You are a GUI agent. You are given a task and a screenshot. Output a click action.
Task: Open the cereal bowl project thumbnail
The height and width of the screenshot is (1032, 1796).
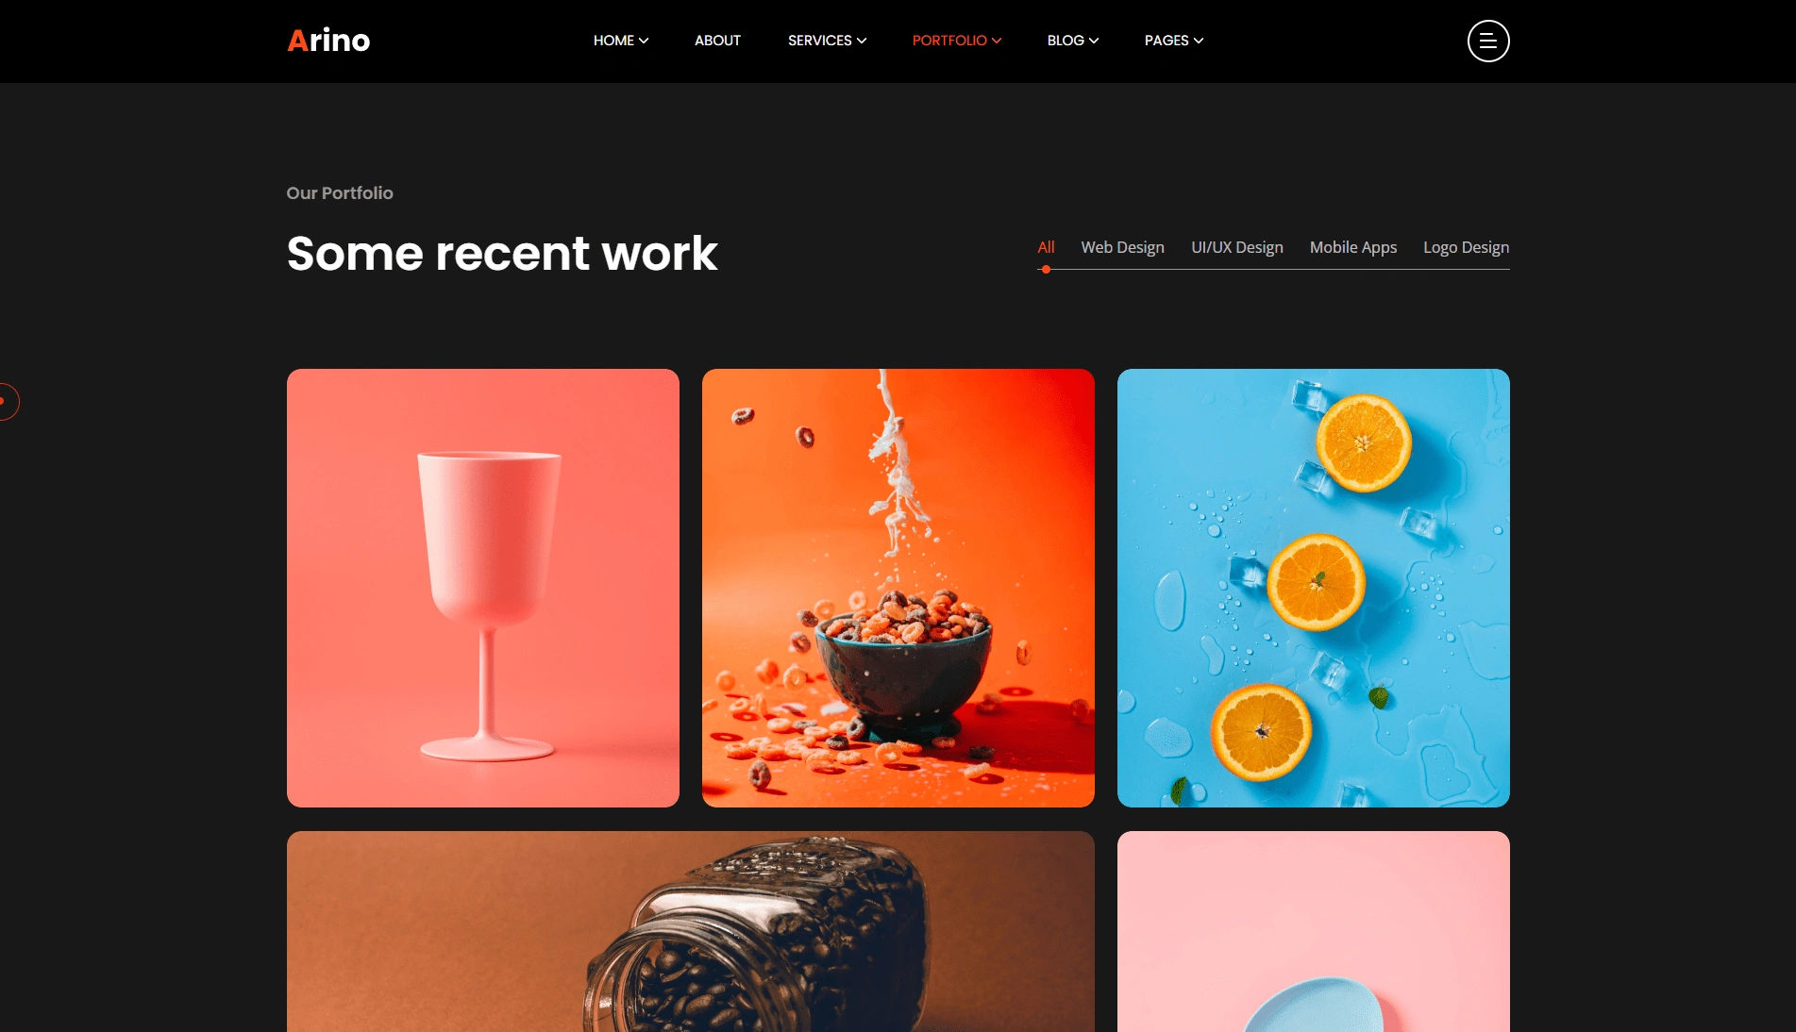(x=898, y=588)
